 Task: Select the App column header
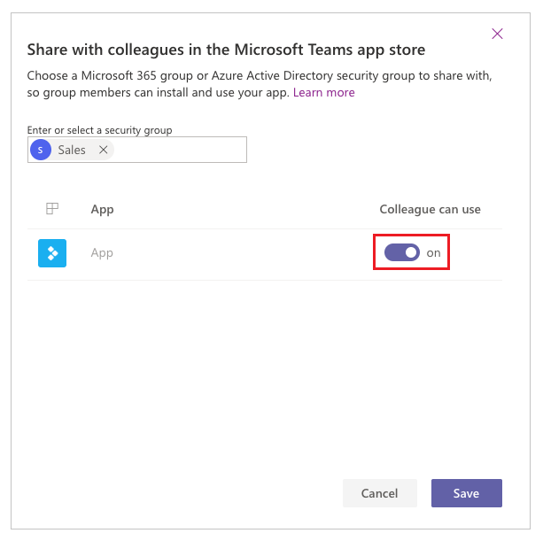(x=102, y=210)
